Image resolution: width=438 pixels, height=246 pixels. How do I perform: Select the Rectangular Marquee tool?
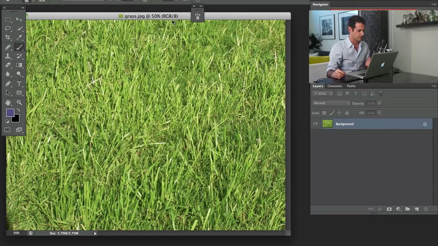[8, 19]
